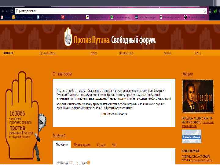Click the Отправить сообщение button image
This screenshot has width=220, height=165.
tap(192, 136)
